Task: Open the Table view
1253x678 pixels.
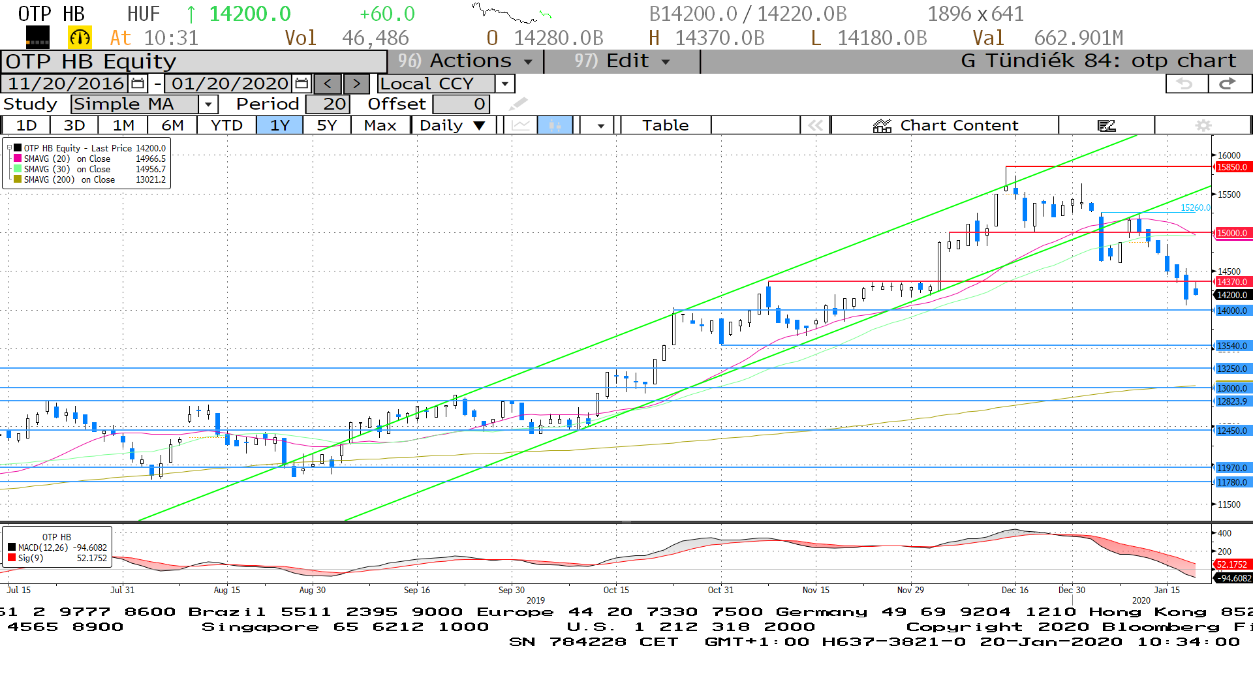Action: pos(665,125)
